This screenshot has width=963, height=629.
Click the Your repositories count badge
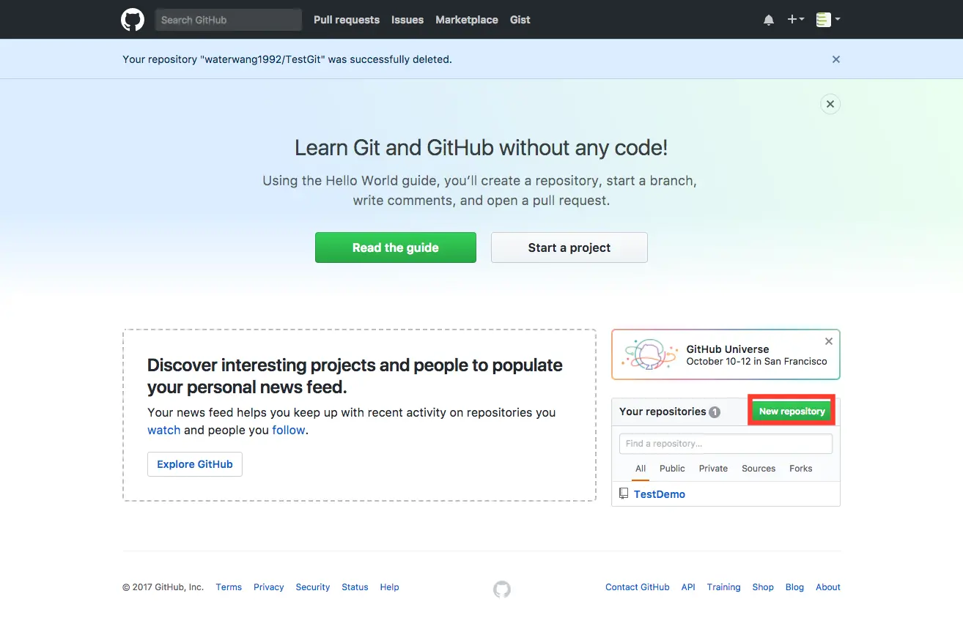point(715,412)
